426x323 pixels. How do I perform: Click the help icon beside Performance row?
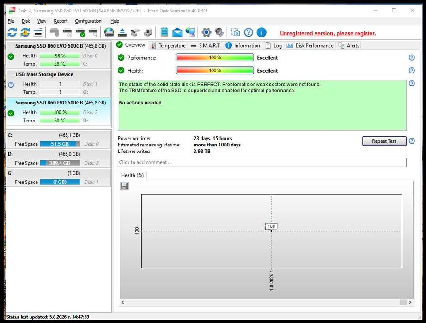[x=412, y=57]
